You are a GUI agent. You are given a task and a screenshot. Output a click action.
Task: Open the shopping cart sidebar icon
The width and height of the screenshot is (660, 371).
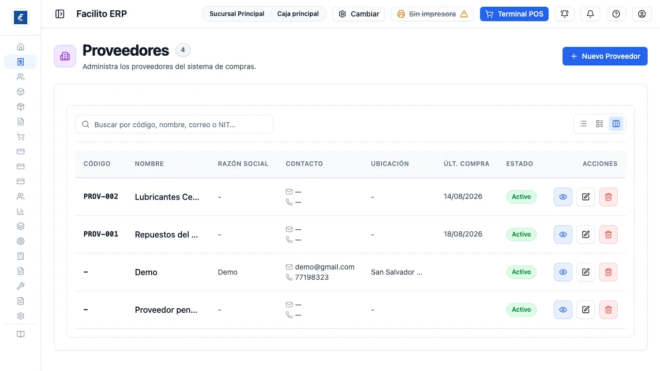21,137
